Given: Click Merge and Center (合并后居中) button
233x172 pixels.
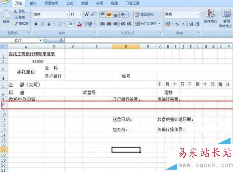Looking at the screenshot, I should (146, 24).
